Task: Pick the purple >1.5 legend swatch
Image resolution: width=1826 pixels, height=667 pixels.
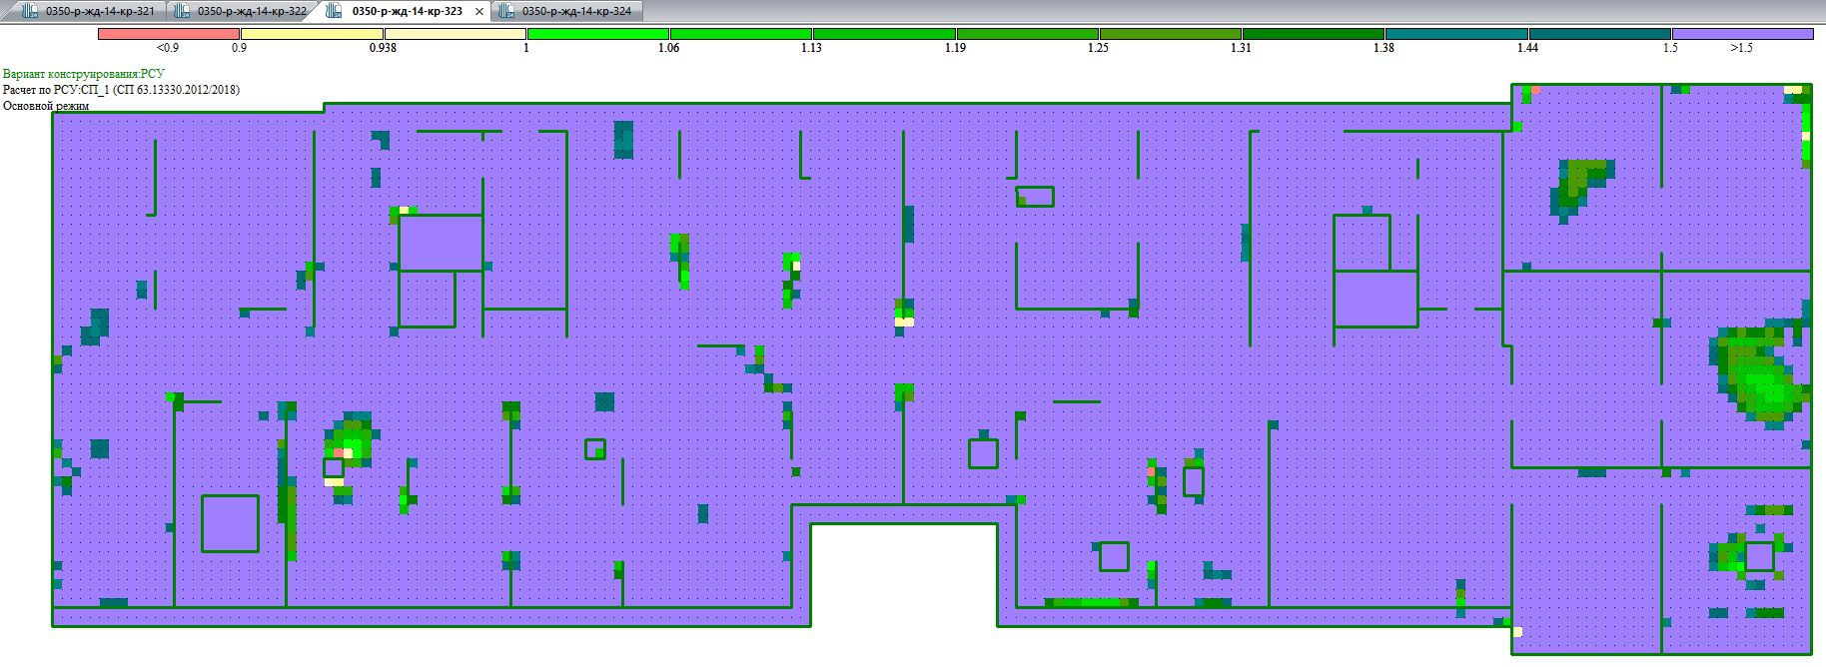Action: click(1743, 34)
